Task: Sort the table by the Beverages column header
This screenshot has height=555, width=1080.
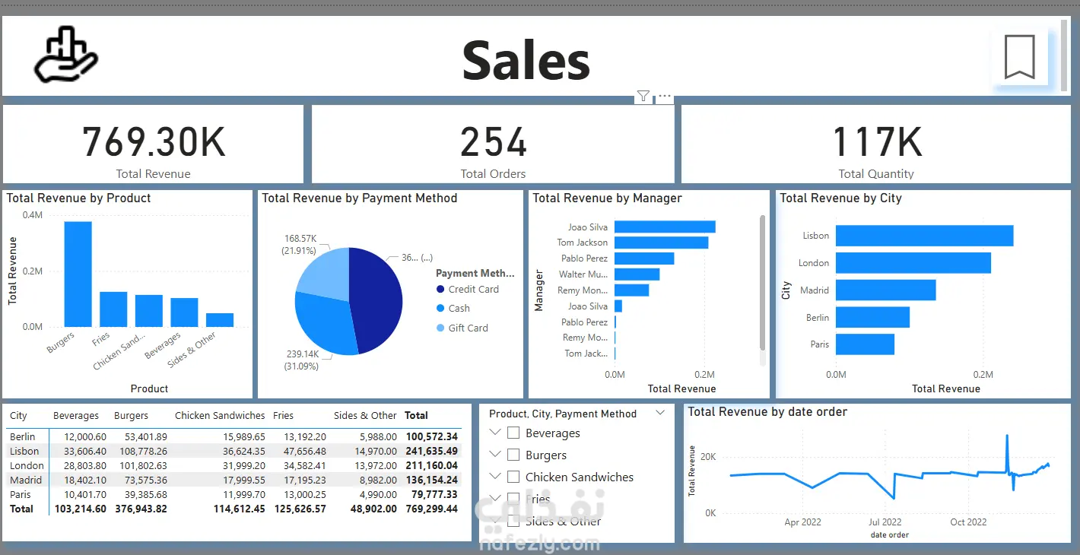Action: (76, 416)
